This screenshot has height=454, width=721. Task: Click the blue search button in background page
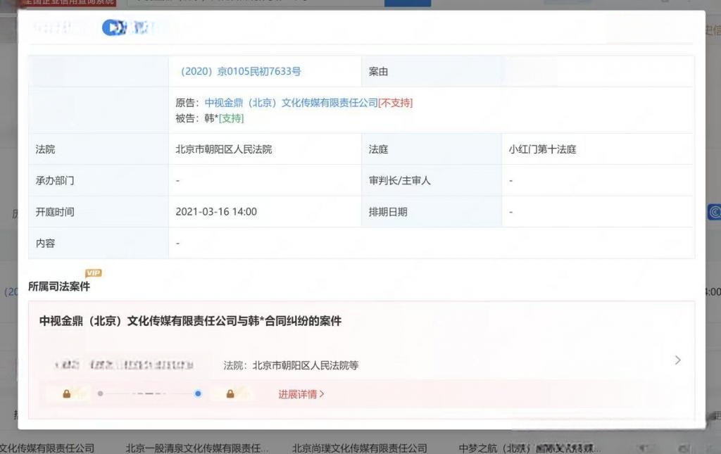click(x=408, y=4)
